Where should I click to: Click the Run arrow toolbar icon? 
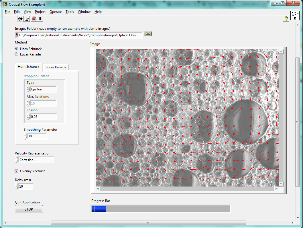click(20, 19)
